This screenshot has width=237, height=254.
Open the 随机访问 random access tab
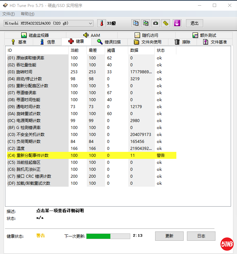tap(146, 35)
